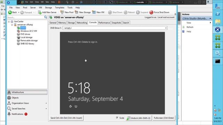Click Undock console button
The width and height of the screenshot is (223, 125).
pyautogui.click(x=139, y=118)
